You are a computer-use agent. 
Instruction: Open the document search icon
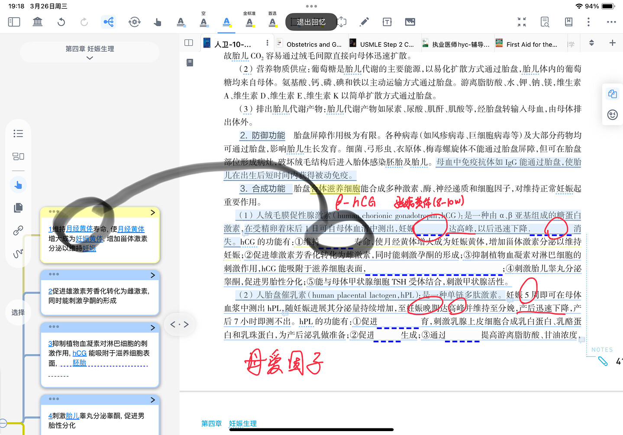click(x=545, y=22)
